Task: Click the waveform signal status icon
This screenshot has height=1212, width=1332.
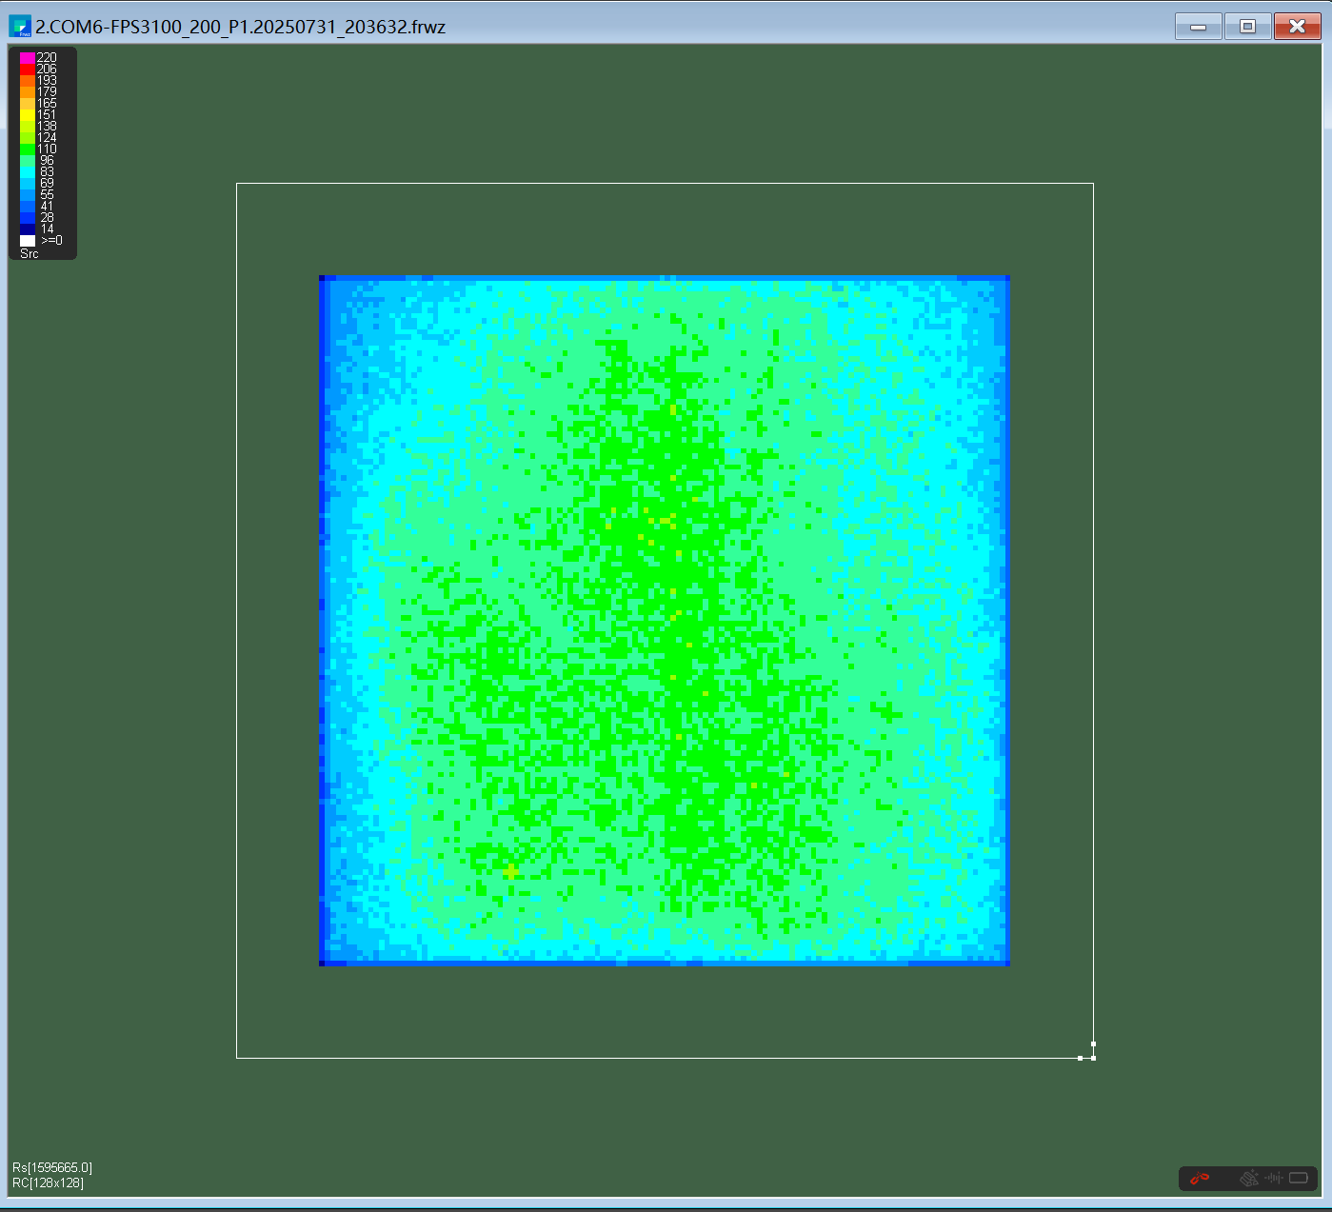Action: [1274, 1179]
